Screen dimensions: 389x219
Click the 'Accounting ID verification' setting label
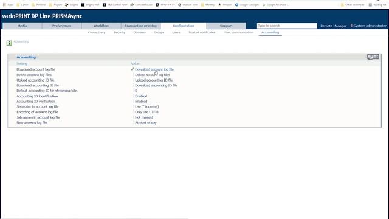click(36, 102)
